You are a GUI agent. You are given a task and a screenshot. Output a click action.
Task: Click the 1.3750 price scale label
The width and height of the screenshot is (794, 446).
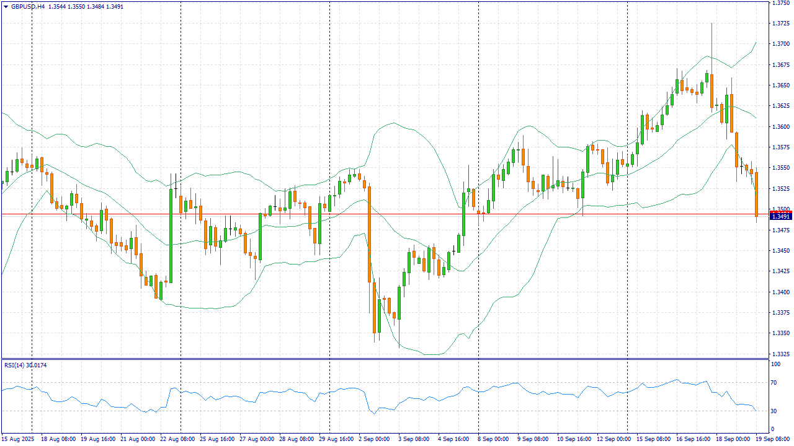780,3
